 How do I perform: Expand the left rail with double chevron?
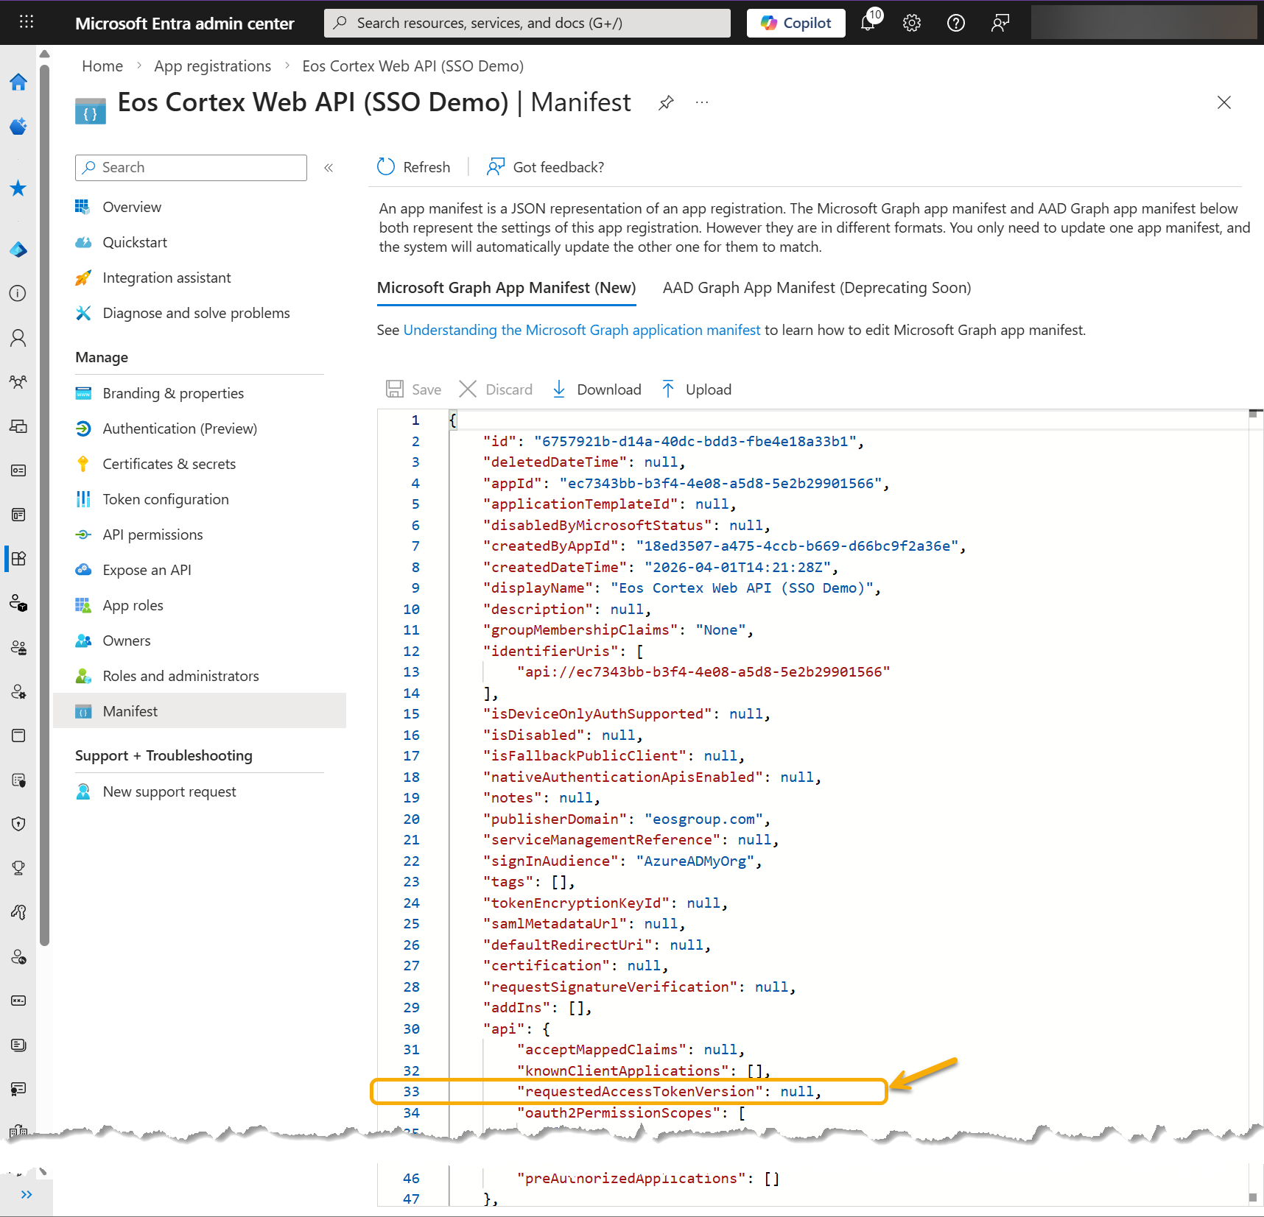point(27,1194)
